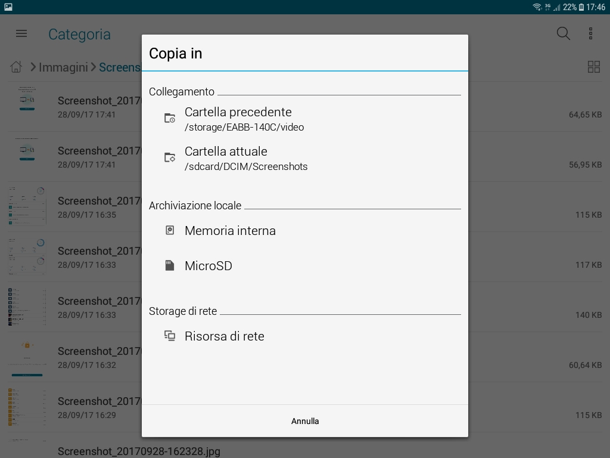
Task: Choose /sdcard/DCIM/Screenshots as destination
Action: pos(246,167)
